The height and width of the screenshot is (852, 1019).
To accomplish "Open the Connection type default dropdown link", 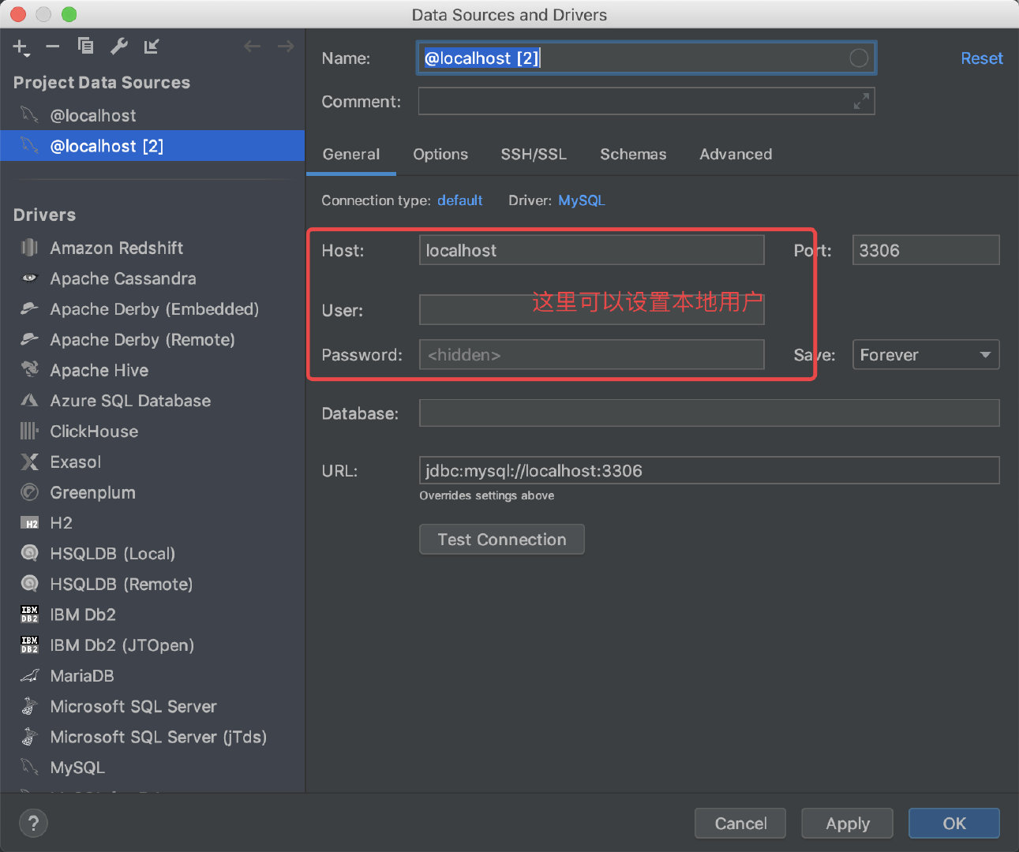I will tap(459, 200).
